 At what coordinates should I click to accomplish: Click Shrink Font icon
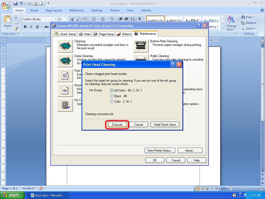78,19
